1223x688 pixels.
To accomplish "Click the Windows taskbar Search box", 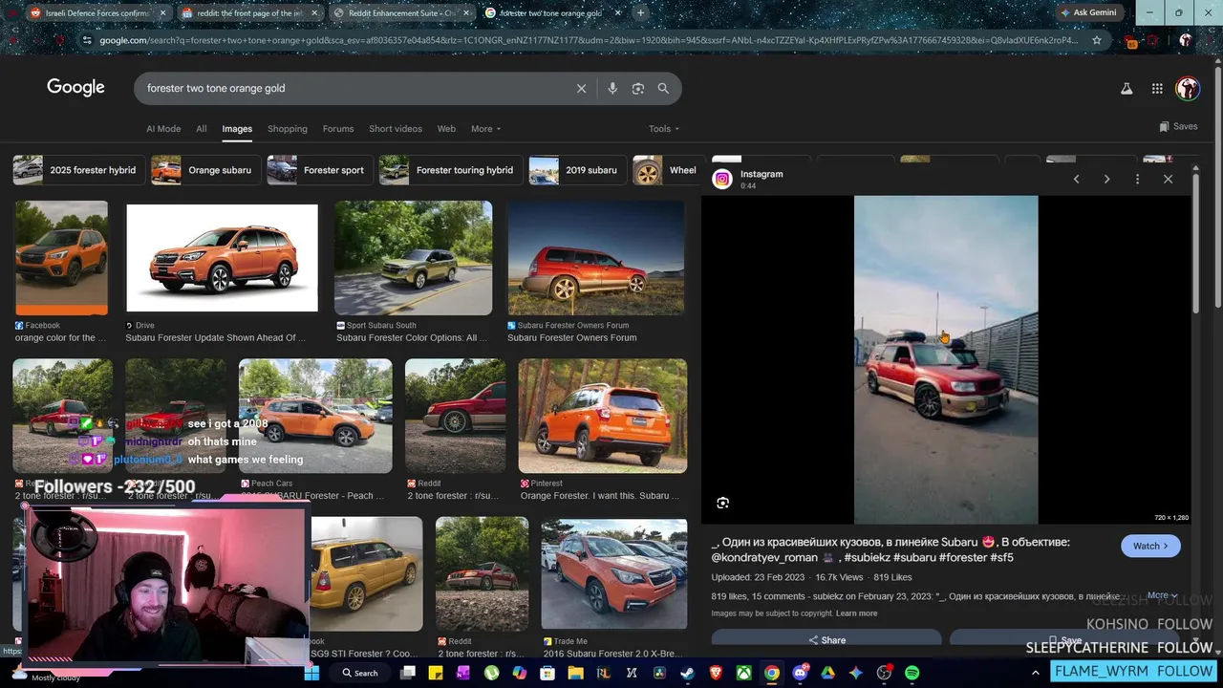I will [360, 673].
